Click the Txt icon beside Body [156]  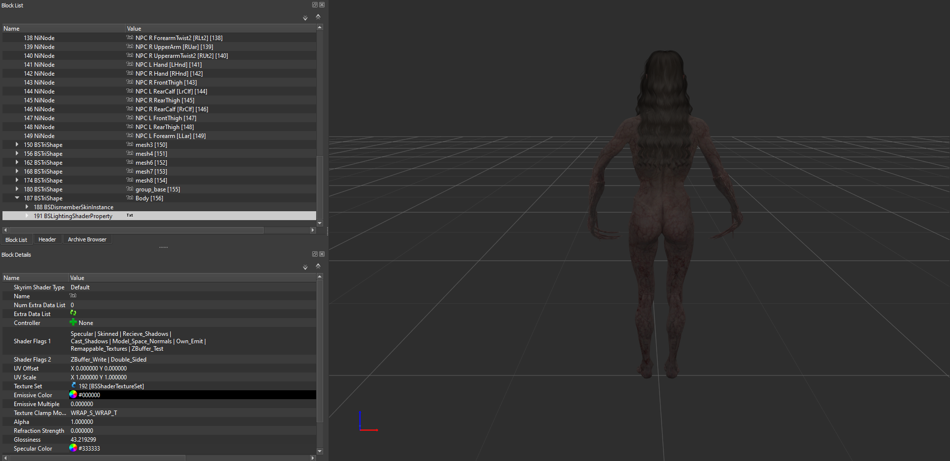(x=130, y=198)
